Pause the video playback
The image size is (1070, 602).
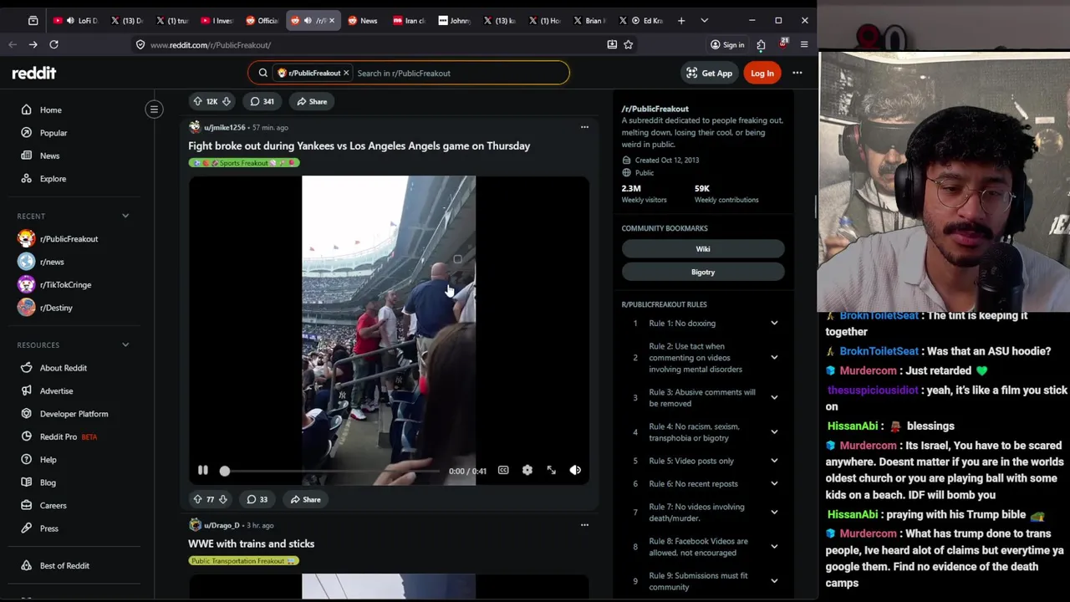(203, 471)
